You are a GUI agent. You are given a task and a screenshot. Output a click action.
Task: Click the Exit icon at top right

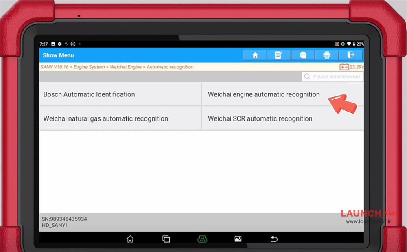351,55
